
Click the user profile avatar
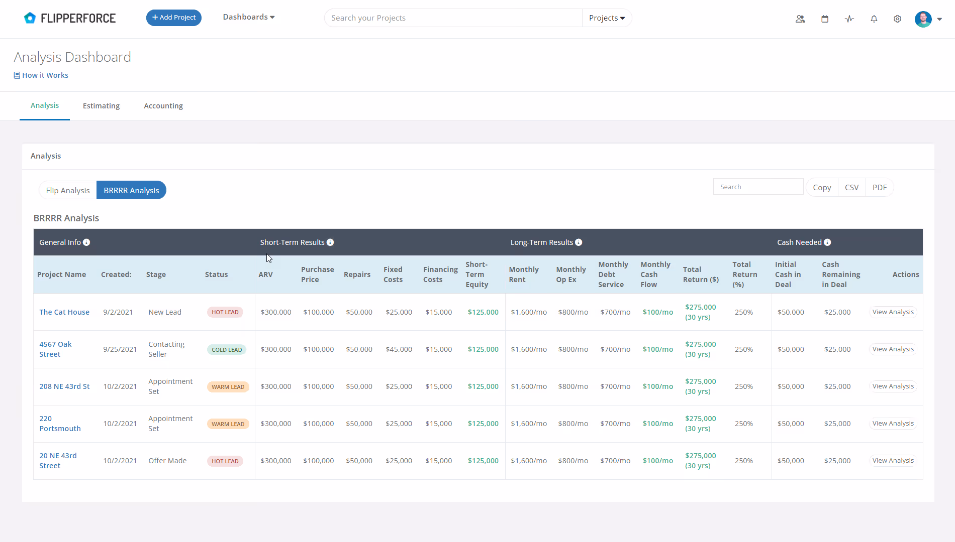pos(923,19)
